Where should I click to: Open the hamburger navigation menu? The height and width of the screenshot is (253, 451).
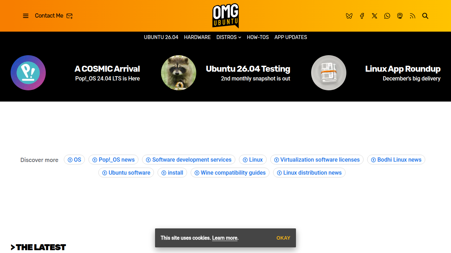coord(25,16)
